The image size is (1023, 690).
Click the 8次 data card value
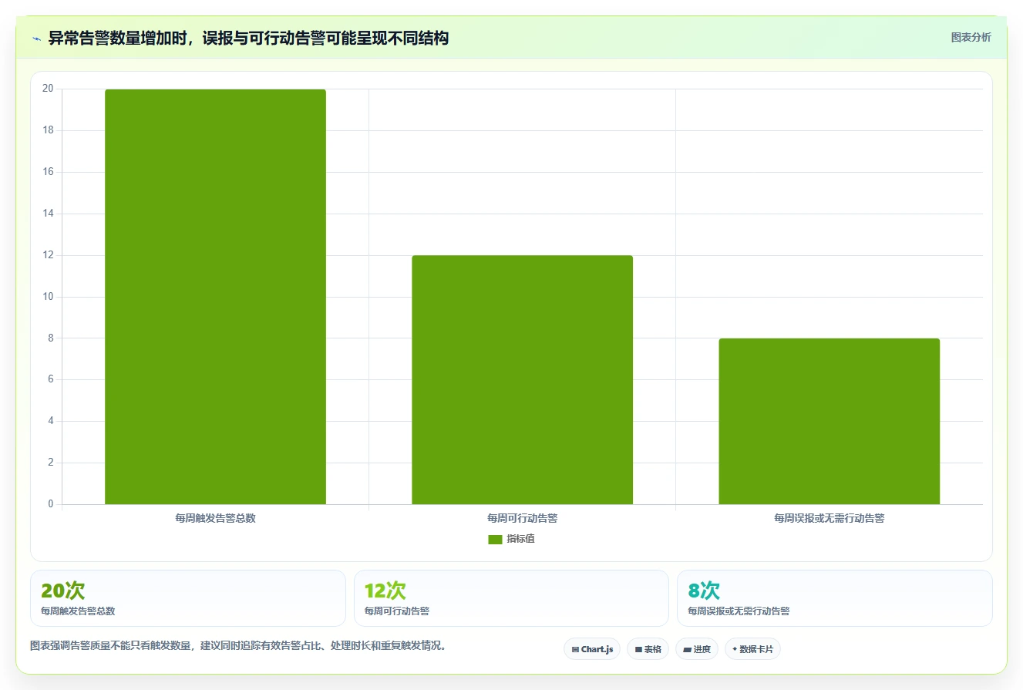coord(704,591)
